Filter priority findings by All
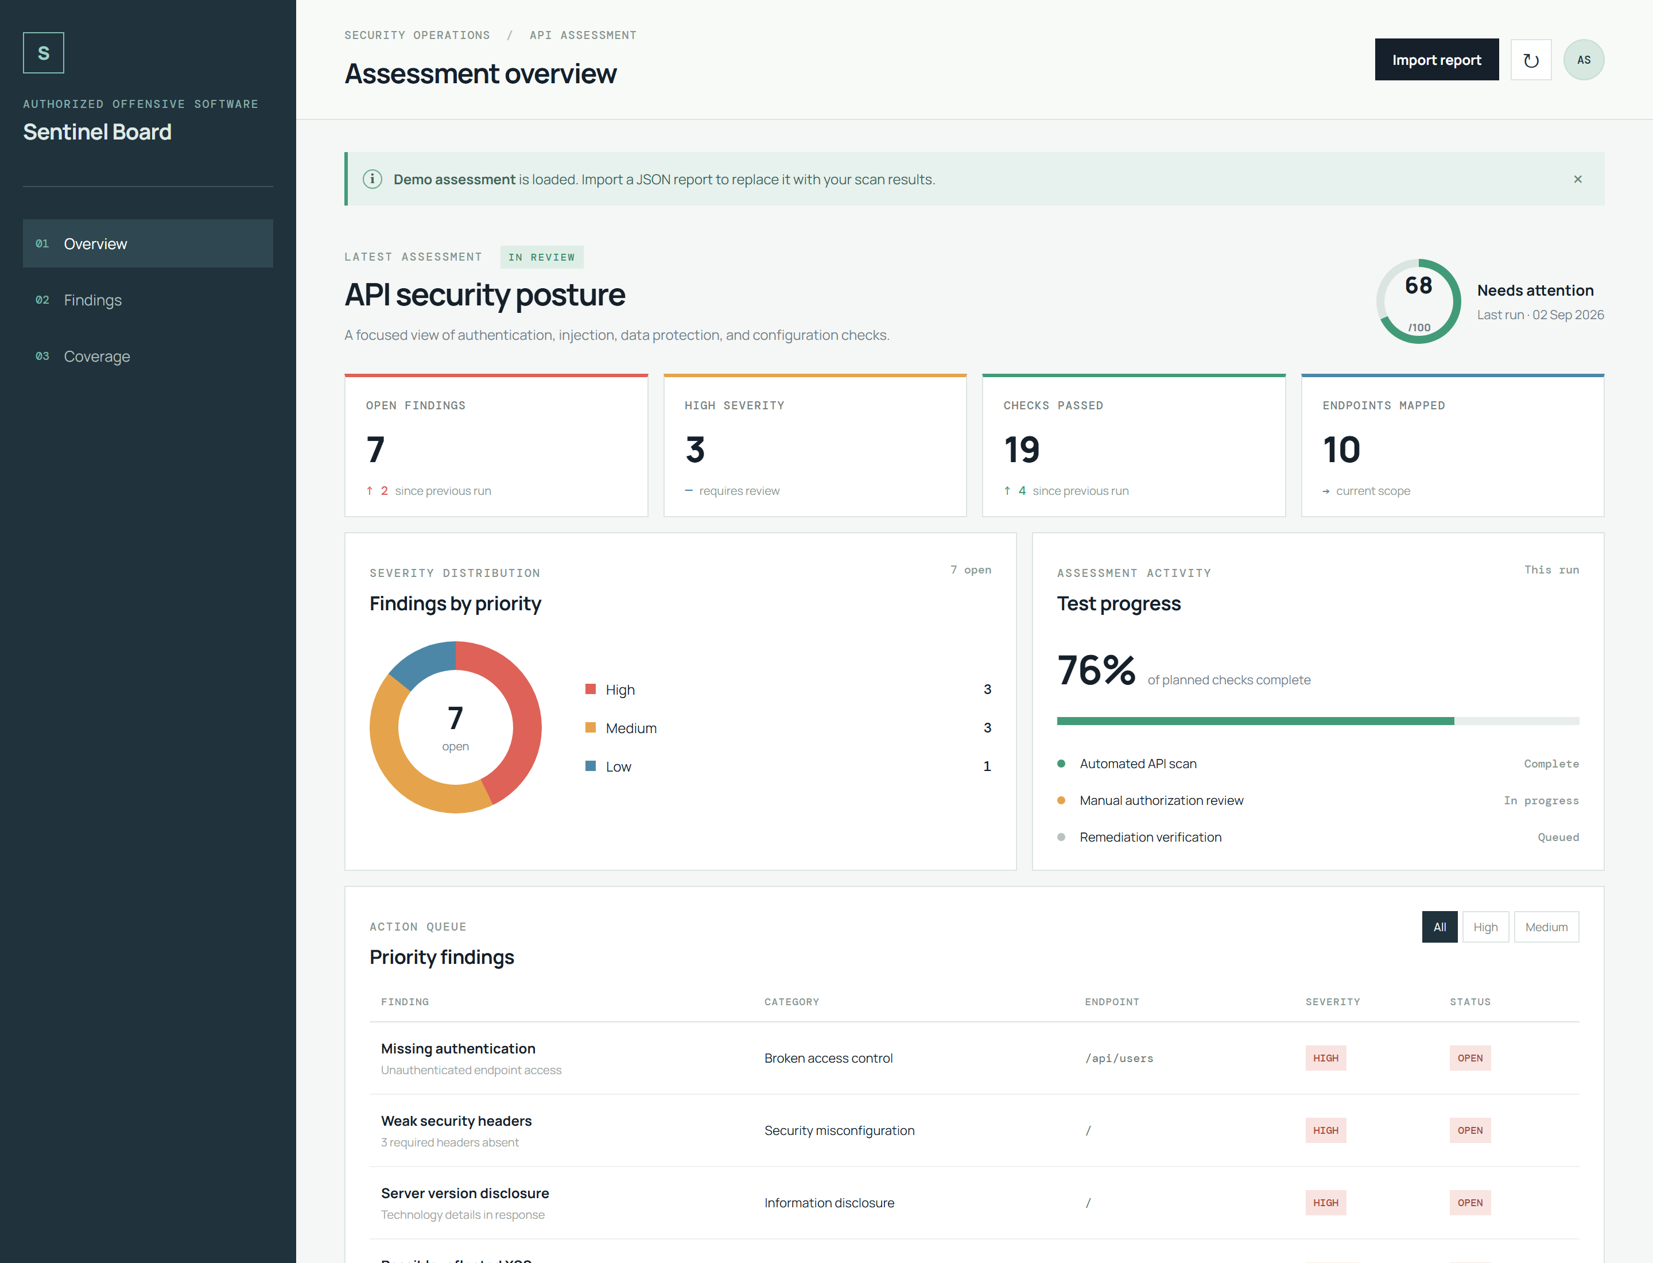This screenshot has height=1263, width=1653. (1439, 927)
